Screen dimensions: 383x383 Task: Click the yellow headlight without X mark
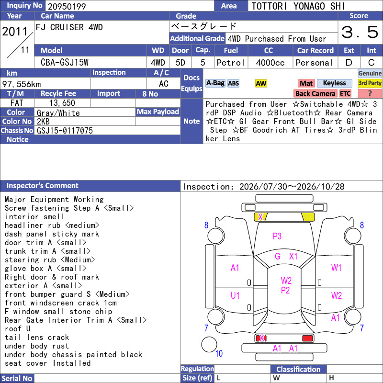[x=308, y=217]
